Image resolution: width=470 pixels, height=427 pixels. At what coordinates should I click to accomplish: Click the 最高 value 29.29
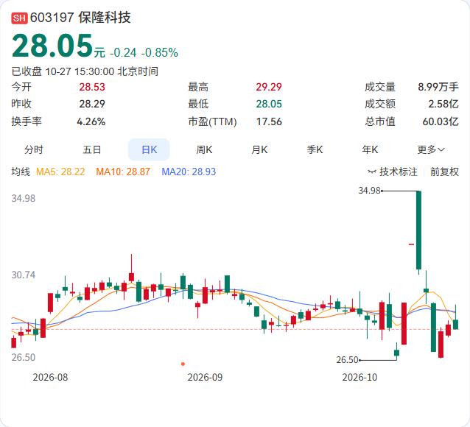coord(269,87)
